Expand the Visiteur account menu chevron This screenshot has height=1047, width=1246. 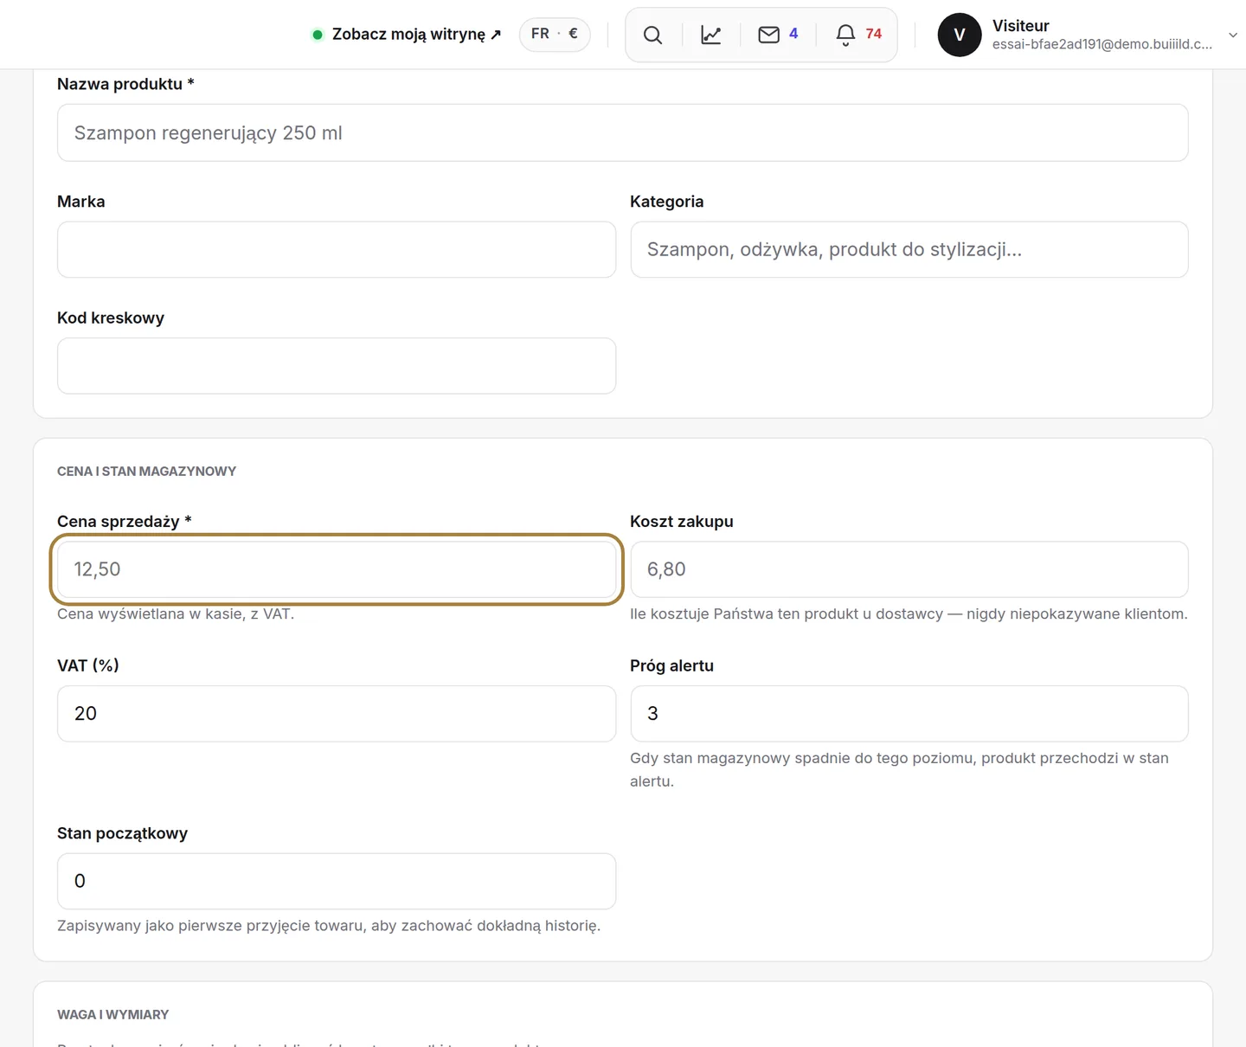(1233, 35)
